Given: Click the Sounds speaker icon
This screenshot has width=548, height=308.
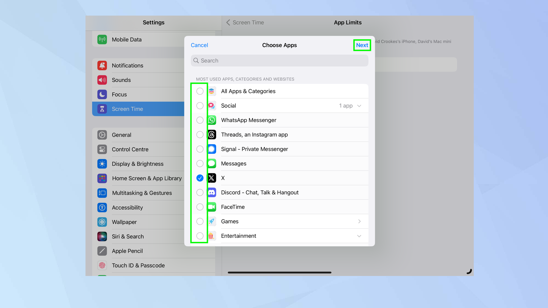Looking at the screenshot, I should 102,80.
